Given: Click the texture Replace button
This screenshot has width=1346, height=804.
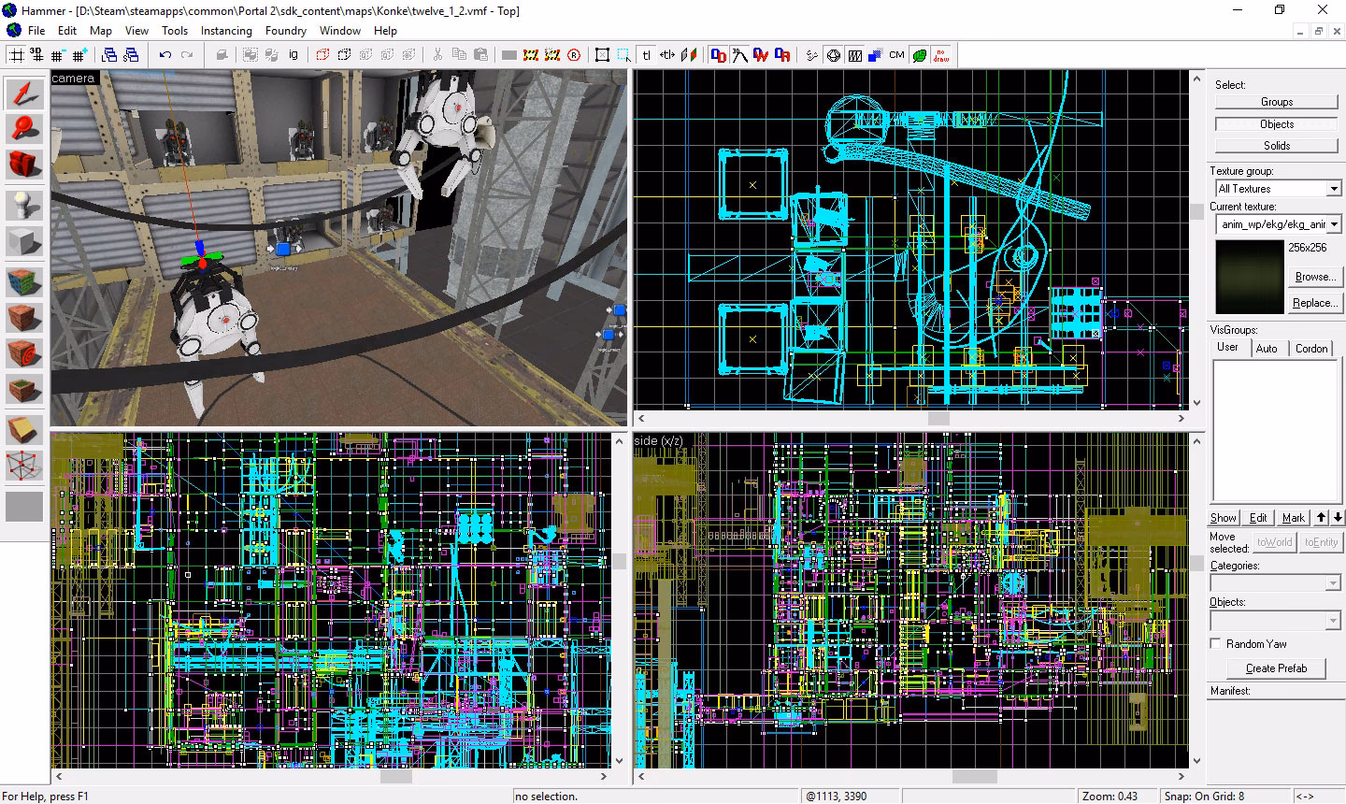Looking at the screenshot, I should tap(1314, 303).
